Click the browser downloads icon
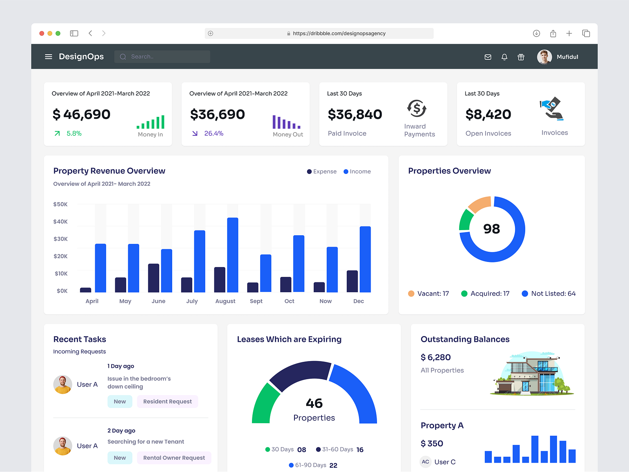Image resolution: width=629 pixels, height=472 pixels. (x=536, y=33)
